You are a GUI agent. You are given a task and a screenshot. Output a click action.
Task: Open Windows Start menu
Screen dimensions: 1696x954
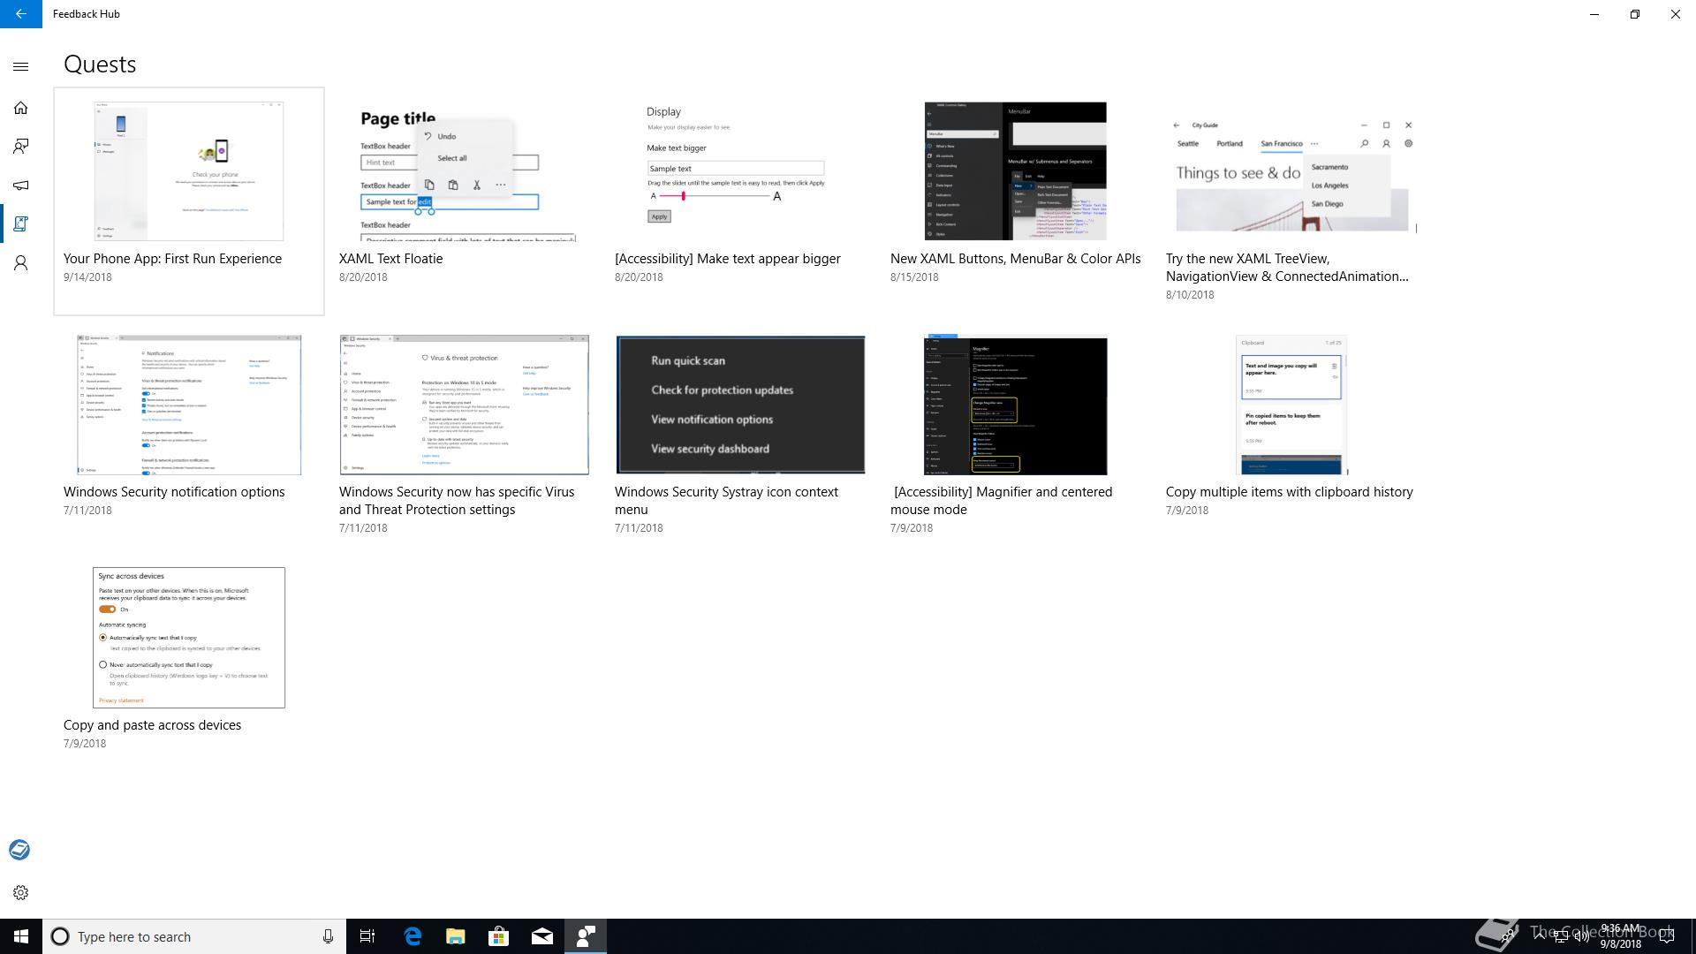(21, 936)
